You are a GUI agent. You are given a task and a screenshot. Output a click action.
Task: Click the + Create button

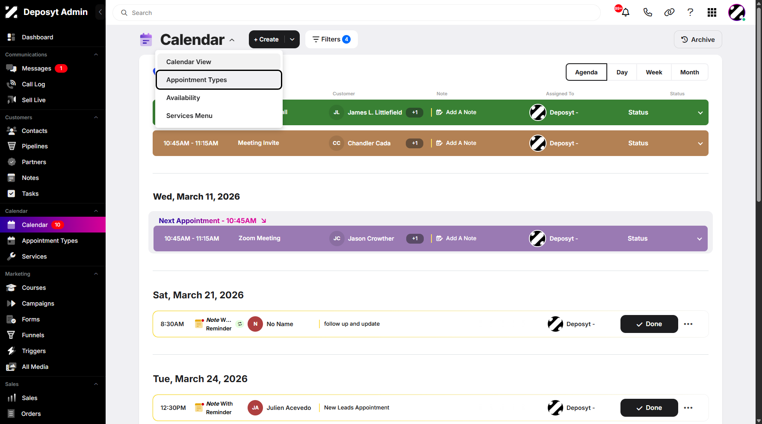267,39
